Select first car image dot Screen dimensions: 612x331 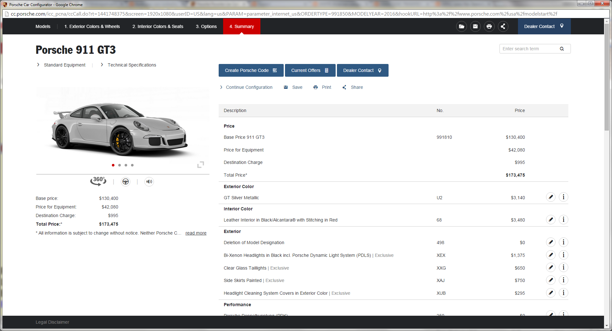click(113, 165)
